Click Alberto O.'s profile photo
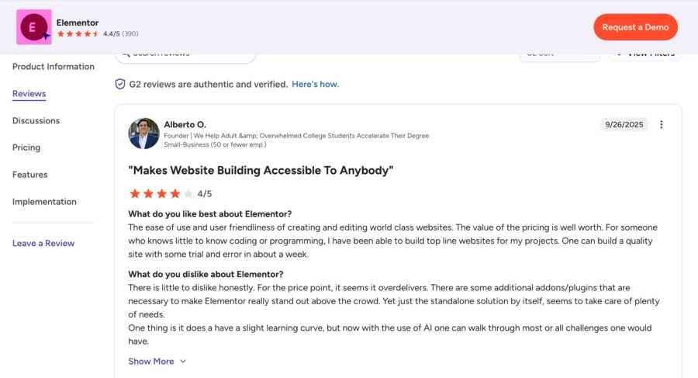The width and height of the screenshot is (698, 378). coord(143,134)
